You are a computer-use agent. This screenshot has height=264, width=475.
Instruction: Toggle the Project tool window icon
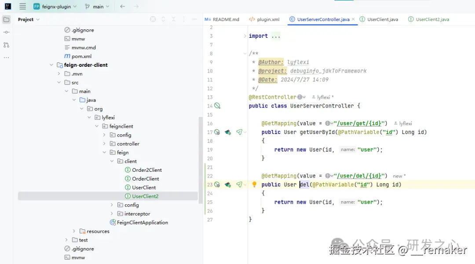[x=6, y=20]
